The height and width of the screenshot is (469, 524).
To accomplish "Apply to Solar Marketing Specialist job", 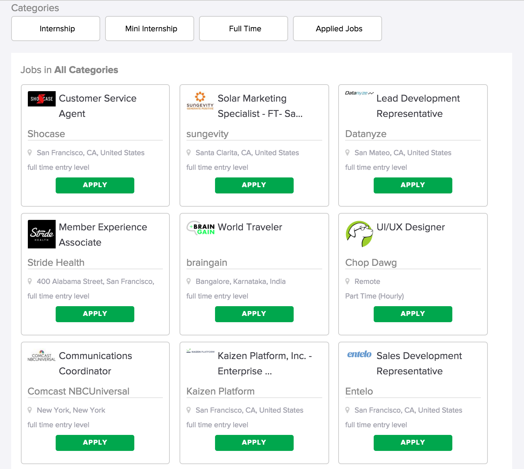I will pyautogui.click(x=254, y=185).
